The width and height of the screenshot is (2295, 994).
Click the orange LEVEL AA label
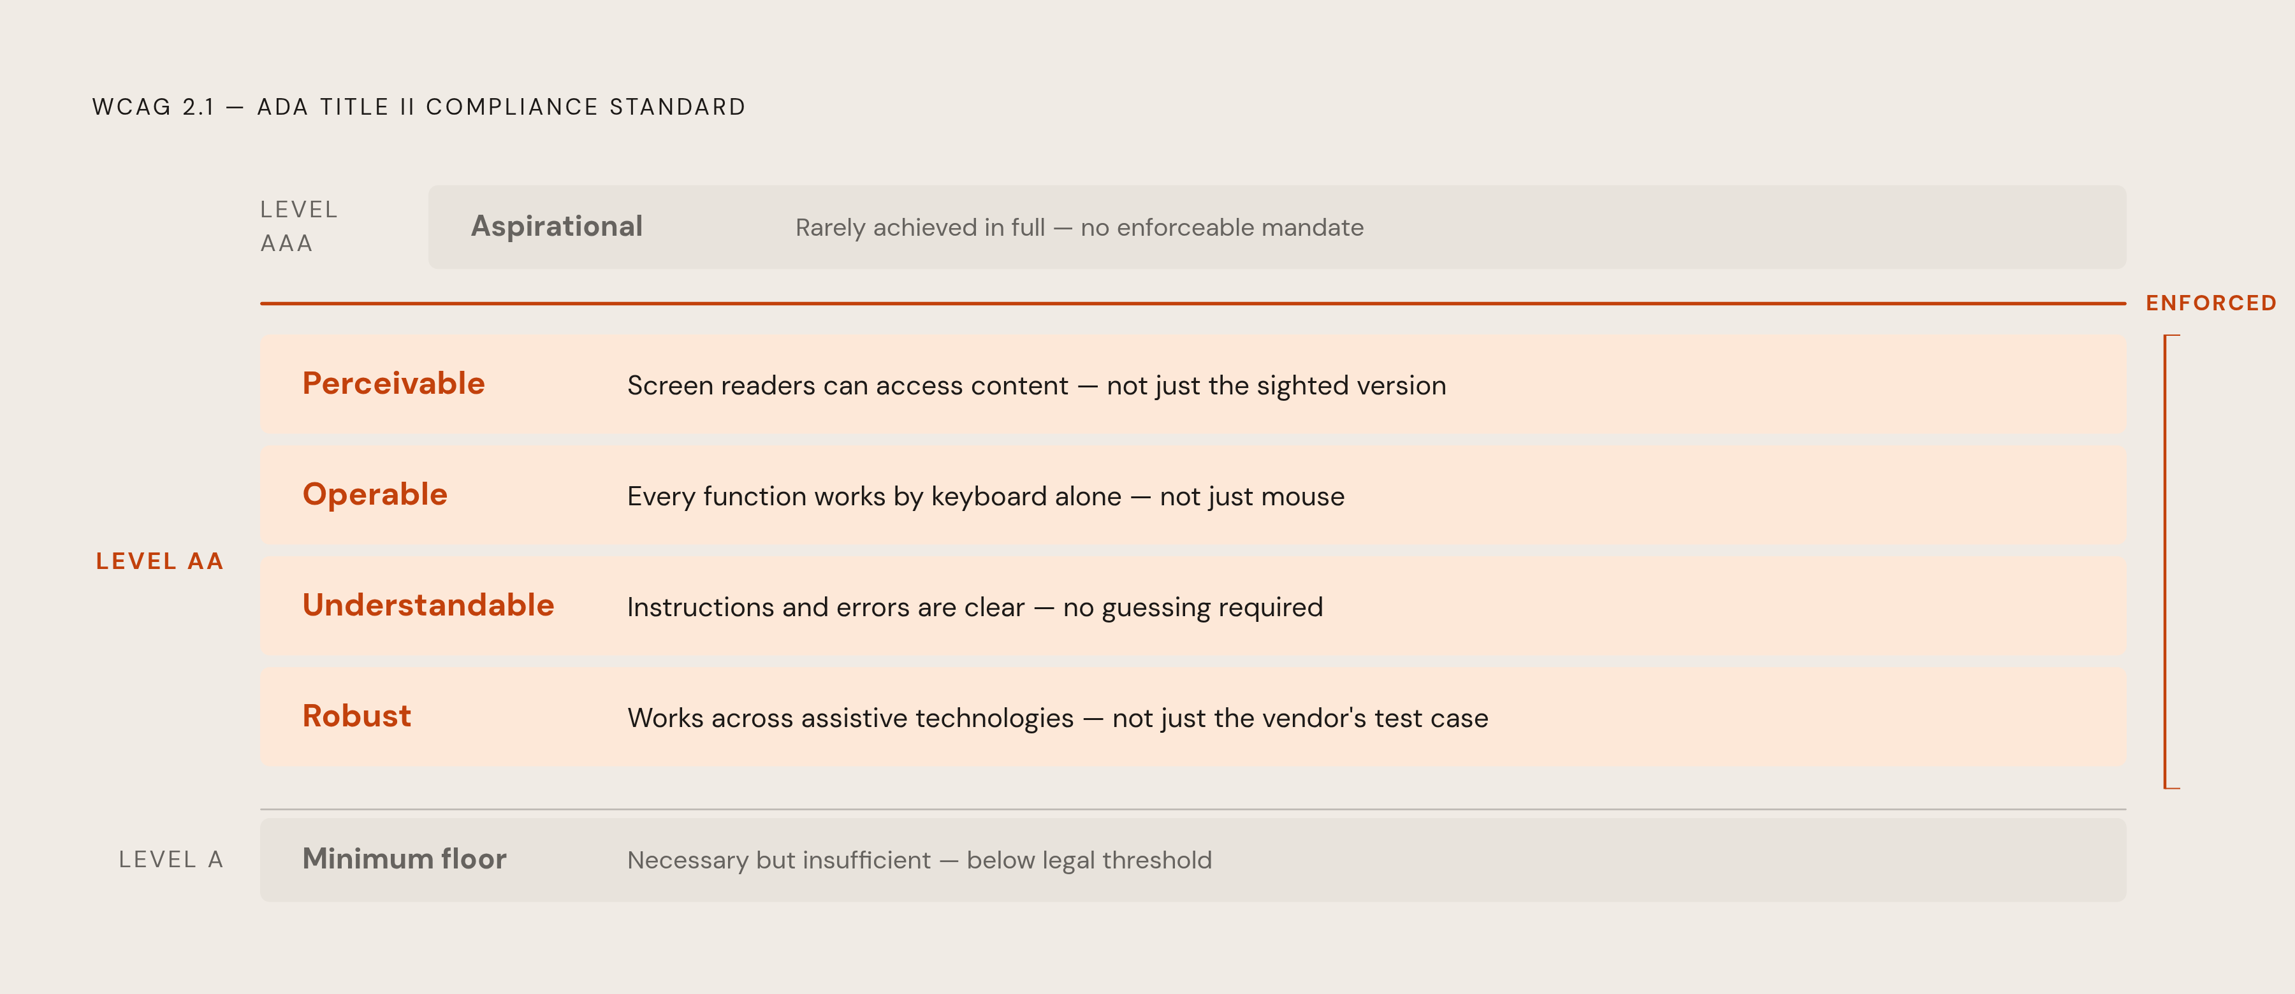click(159, 561)
